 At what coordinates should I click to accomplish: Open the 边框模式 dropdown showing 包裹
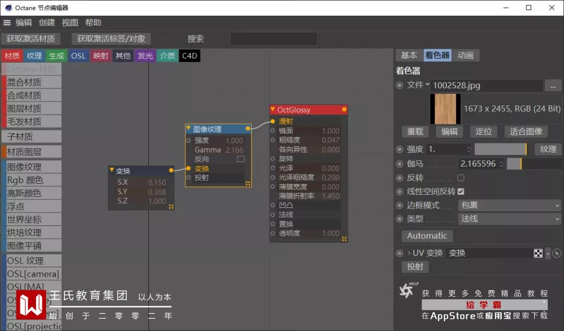tap(509, 205)
